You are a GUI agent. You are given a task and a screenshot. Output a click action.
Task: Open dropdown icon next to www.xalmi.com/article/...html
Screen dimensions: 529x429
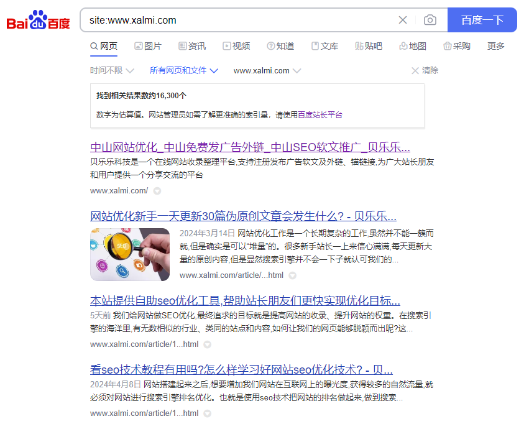pos(293,276)
